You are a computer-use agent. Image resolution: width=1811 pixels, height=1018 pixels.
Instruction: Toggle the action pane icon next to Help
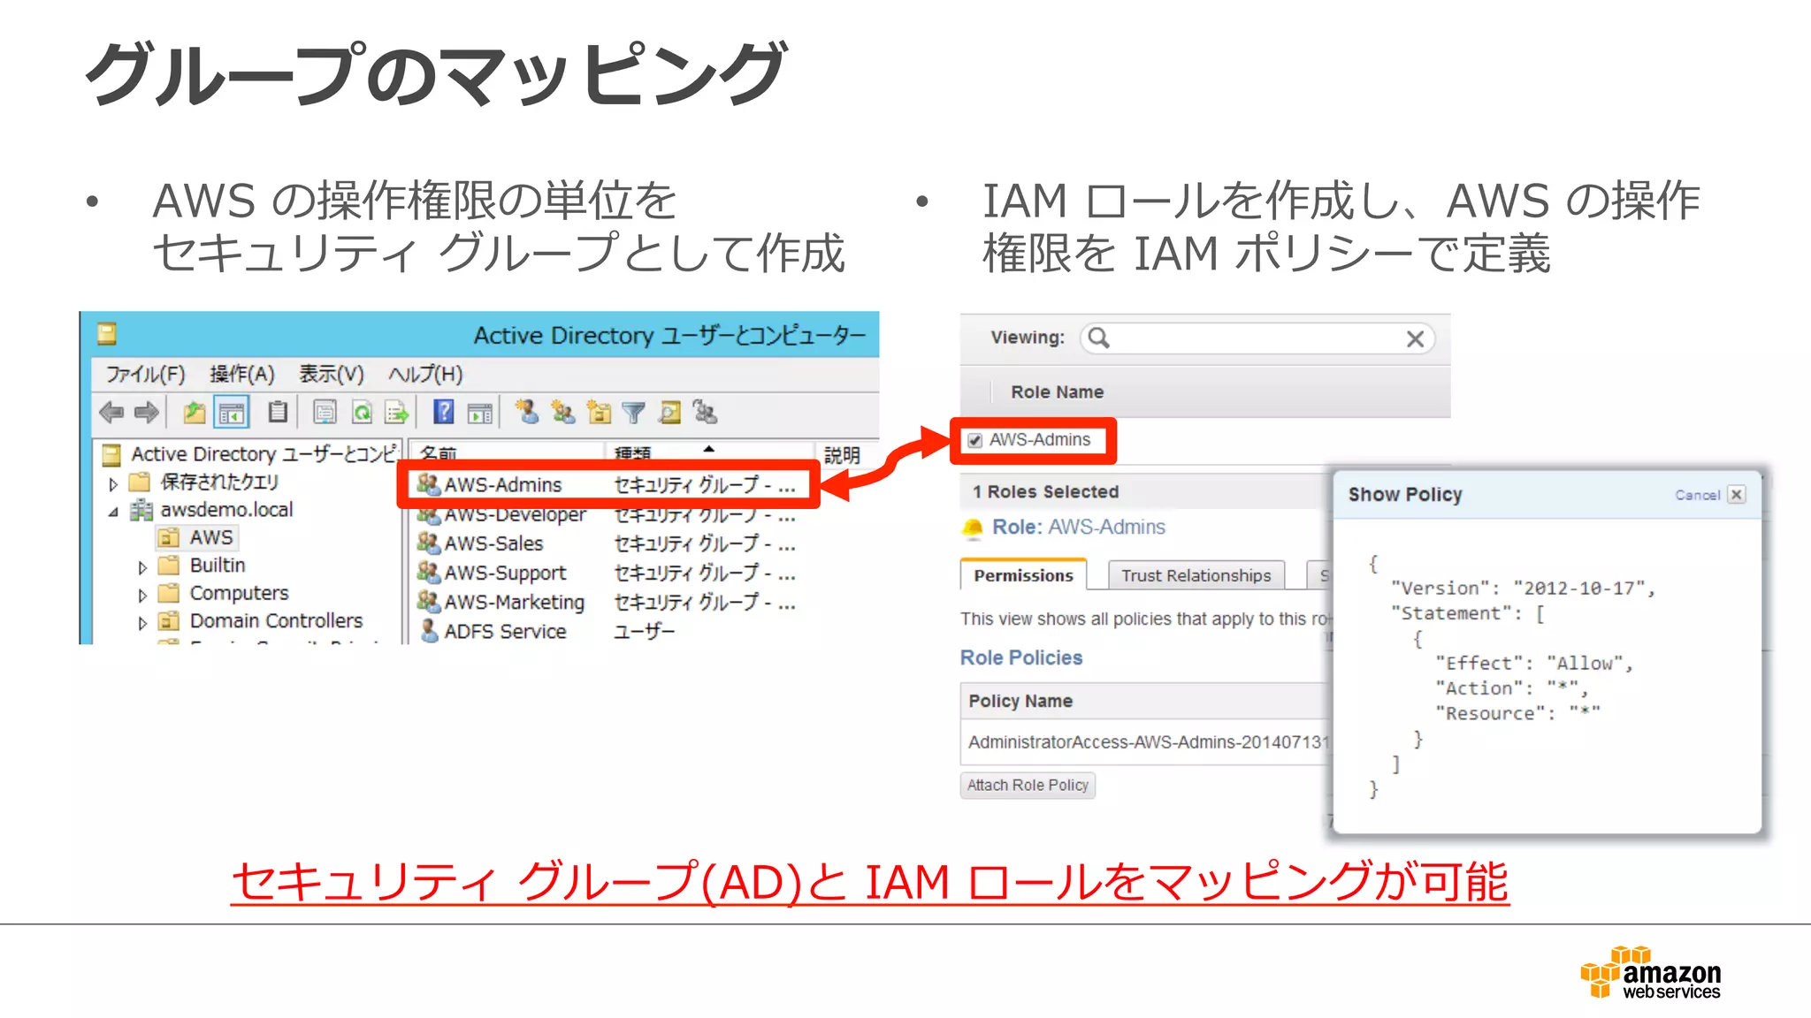pyautogui.click(x=480, y=413)
